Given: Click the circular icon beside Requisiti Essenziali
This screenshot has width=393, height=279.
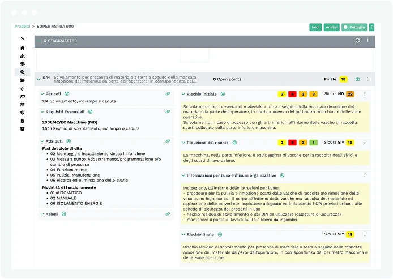Looking at the screenshot, I should [90, 111].
